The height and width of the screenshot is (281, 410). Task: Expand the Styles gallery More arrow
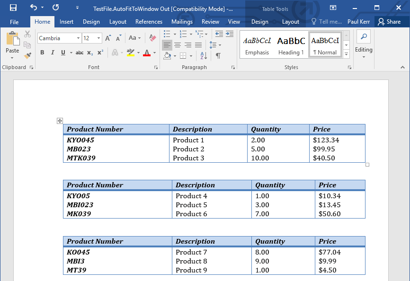pyautogui.click(x=347, y=54)
